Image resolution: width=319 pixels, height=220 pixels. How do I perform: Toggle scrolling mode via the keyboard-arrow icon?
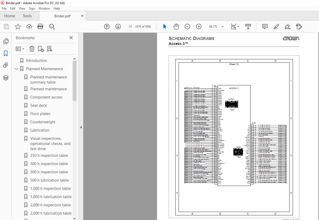(248, 27)
